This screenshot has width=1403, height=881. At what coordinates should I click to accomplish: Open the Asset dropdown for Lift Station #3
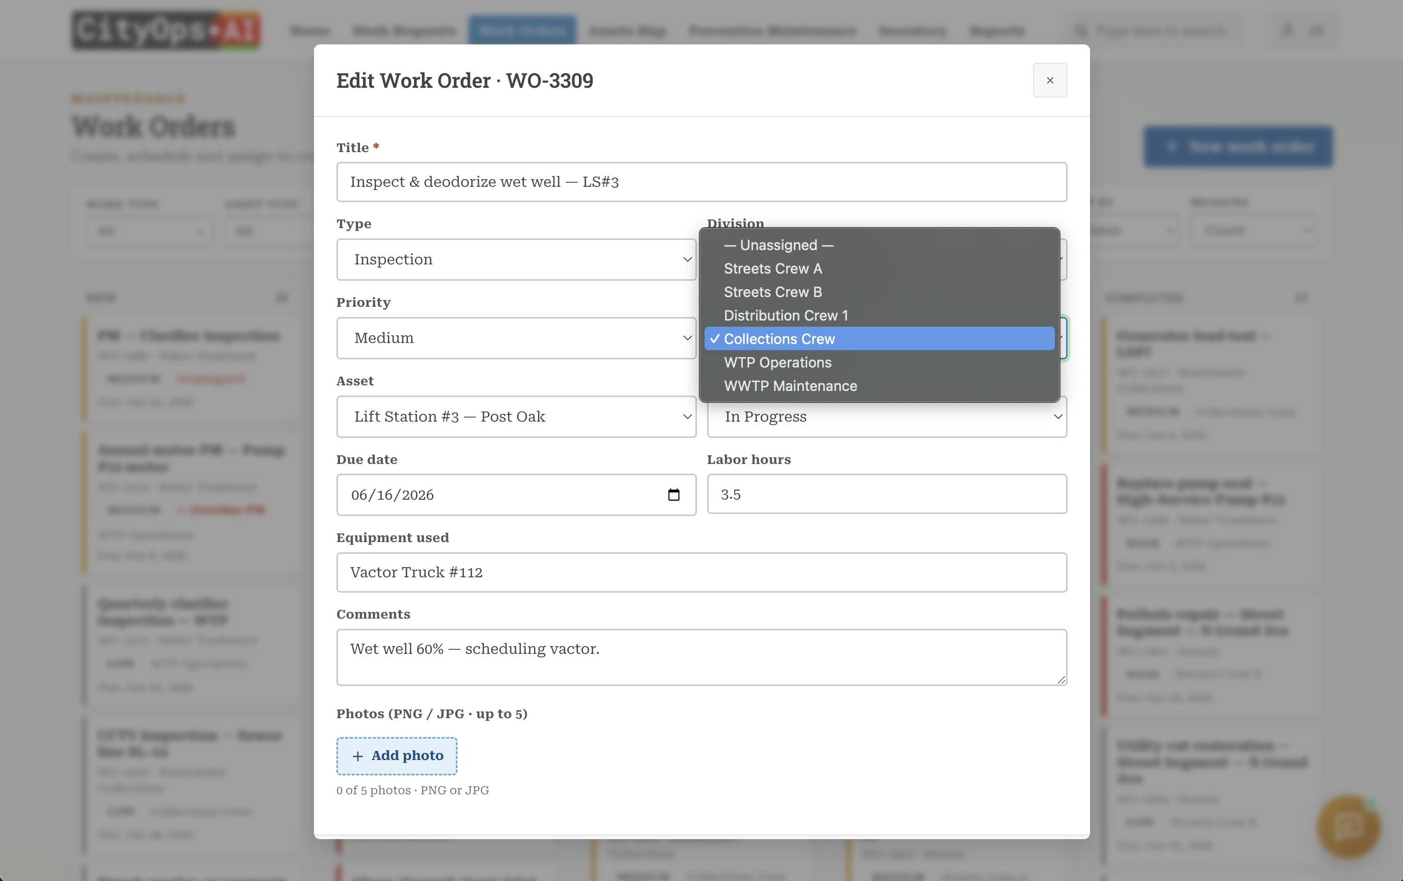pyautogui.click(x=516, y=417)
